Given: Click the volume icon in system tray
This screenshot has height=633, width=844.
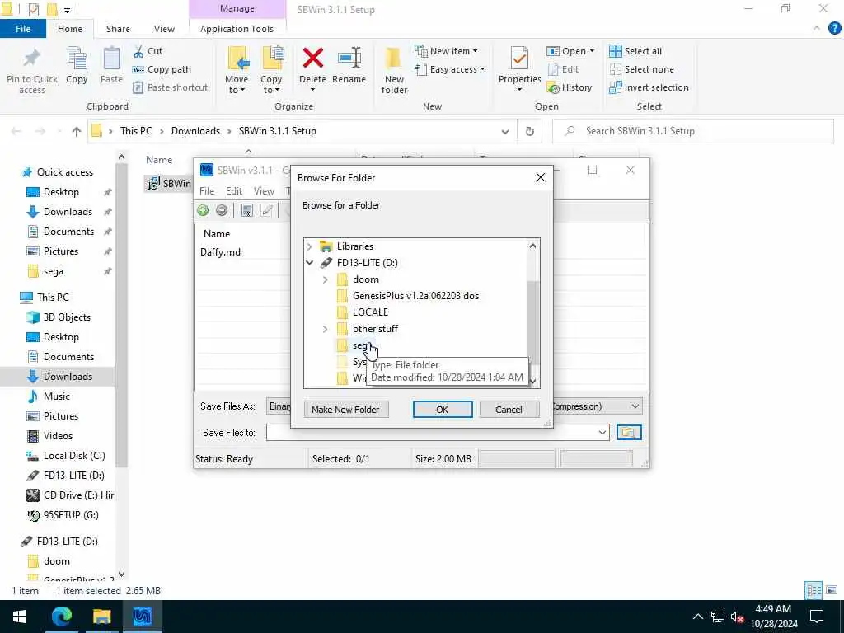Looking at the screenshot, I should [x=737, y=617].
